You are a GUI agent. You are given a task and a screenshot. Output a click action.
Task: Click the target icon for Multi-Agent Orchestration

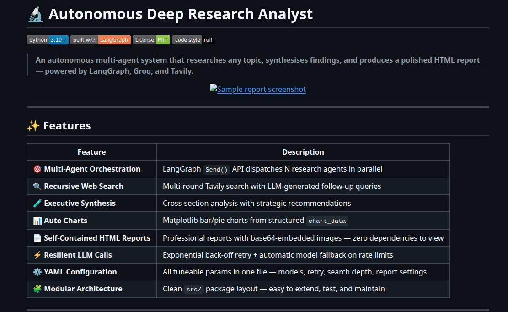[x=37, y=169]
